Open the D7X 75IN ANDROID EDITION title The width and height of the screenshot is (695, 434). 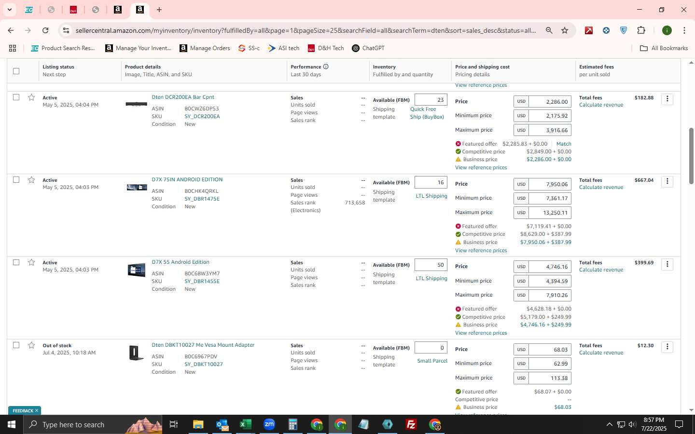(x=187, y=179)
